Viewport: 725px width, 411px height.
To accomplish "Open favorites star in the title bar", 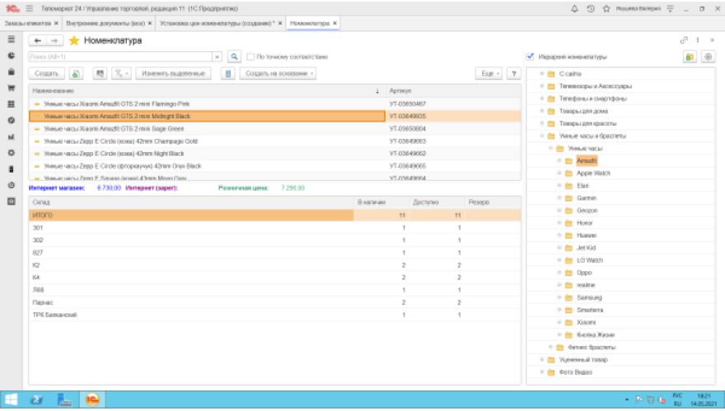I will [606, 9].
